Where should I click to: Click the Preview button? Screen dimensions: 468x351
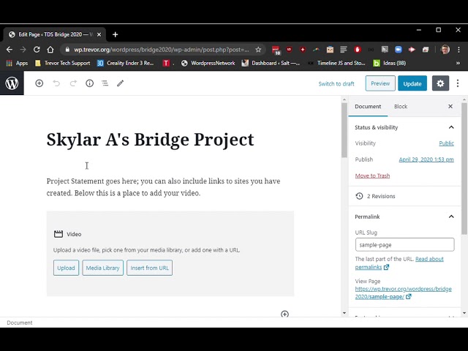(380, 83)
